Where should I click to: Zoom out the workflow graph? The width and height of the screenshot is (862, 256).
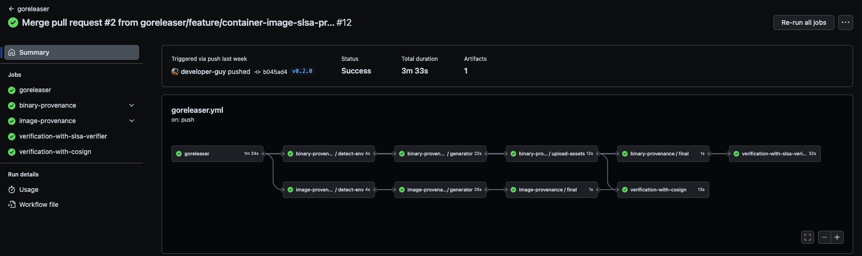(824, 237)
